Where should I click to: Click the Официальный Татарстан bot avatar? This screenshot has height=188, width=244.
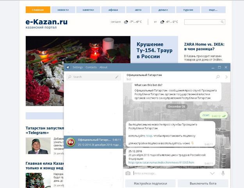tap(71, 142)
